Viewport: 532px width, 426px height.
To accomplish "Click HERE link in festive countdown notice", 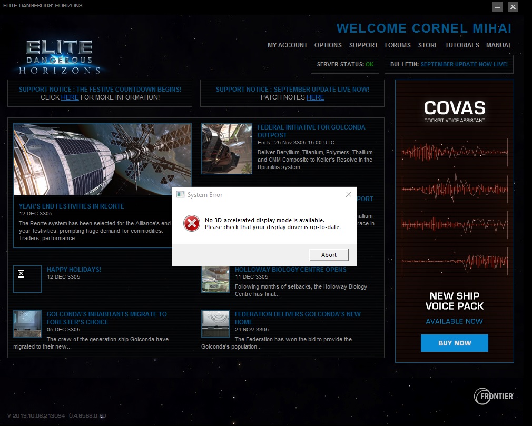I will tap(70, 97).
